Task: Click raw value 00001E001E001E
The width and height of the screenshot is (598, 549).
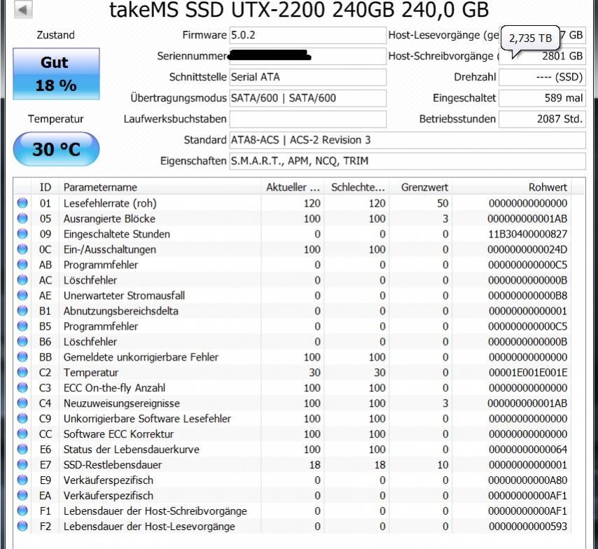Action: (528, 373)
